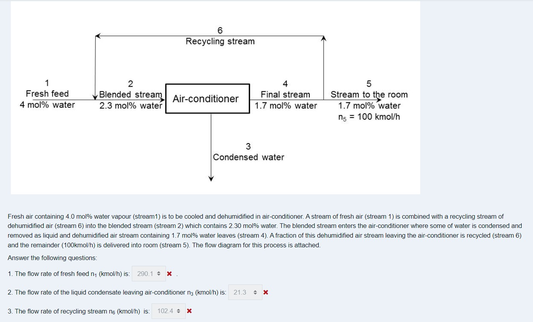Click the stepper arrows next to 21.3
Image resolution: width=533 pixels, height=322 pixels.
[x=255, y=293]
